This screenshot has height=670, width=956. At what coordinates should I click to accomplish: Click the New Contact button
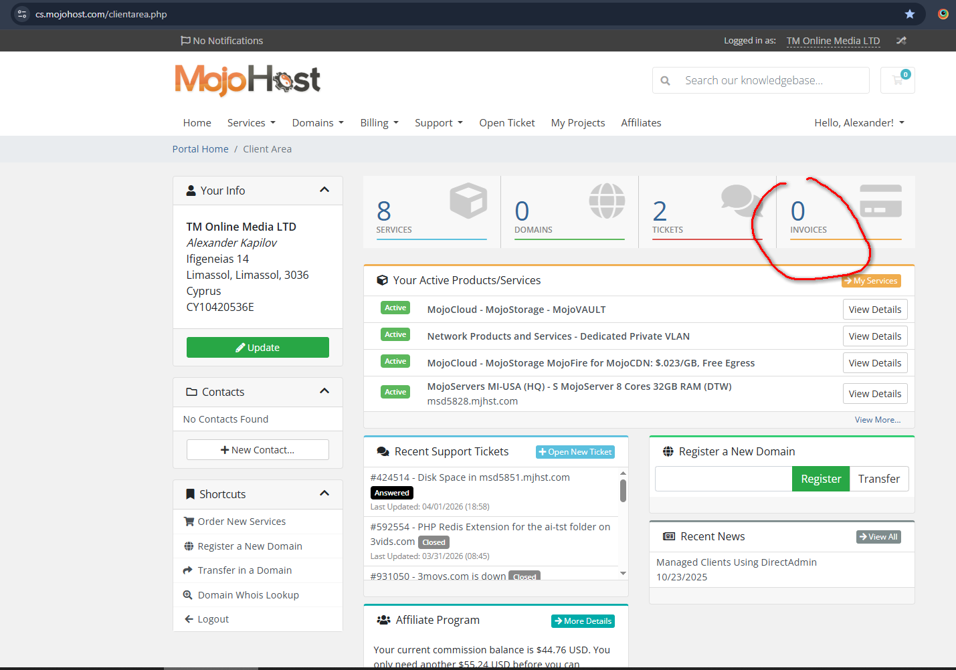pyautogui.click(x=258, y=450)
